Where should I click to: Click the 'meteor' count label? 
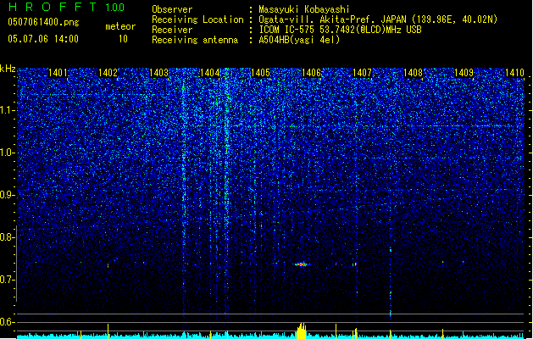click(120, 26)
